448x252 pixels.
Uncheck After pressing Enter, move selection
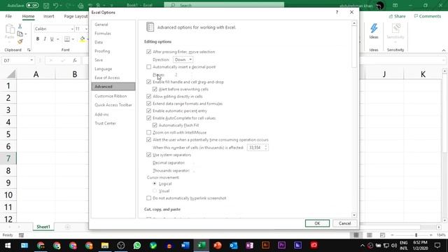[148, 52]
